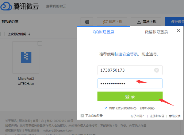Viewport: 184px width, 135px height.
Task: Close the login dialog
Action: (x=178, y=30)
